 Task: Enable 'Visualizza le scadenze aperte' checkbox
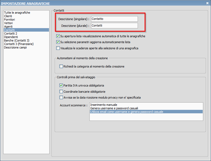[x=58, y=48]
